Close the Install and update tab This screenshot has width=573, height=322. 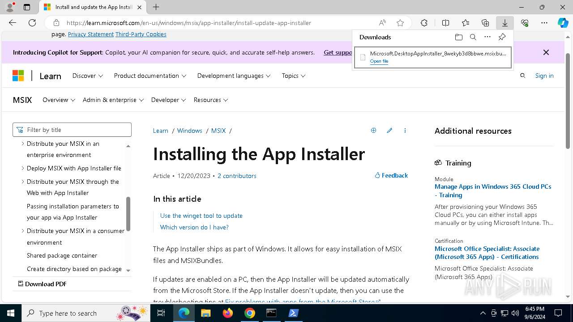139,7
